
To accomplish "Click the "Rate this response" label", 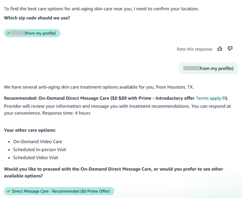I will 195,49.
